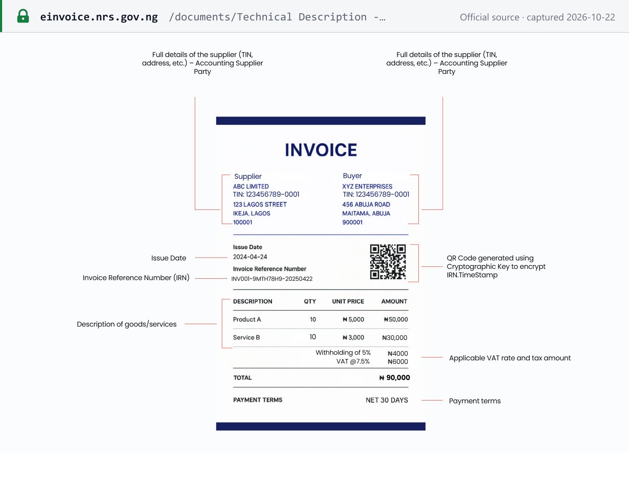This screenshot has height=492, width=629.
Task: Click the DESCRIPTION column header
Action: pyautogui.click(x=253, y=302)
